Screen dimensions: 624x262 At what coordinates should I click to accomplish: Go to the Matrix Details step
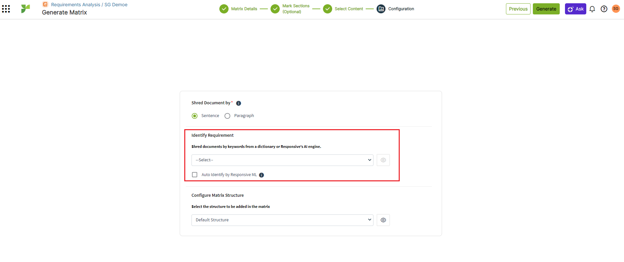[x=244, y=9]
